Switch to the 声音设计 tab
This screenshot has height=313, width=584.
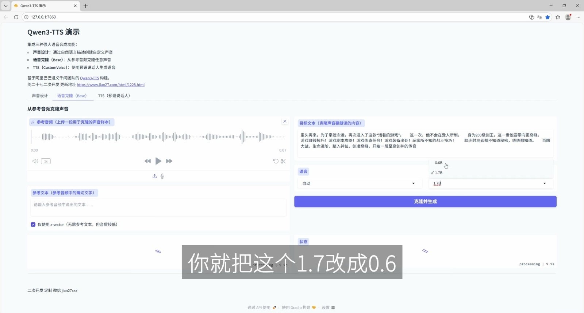coord(40,96)
